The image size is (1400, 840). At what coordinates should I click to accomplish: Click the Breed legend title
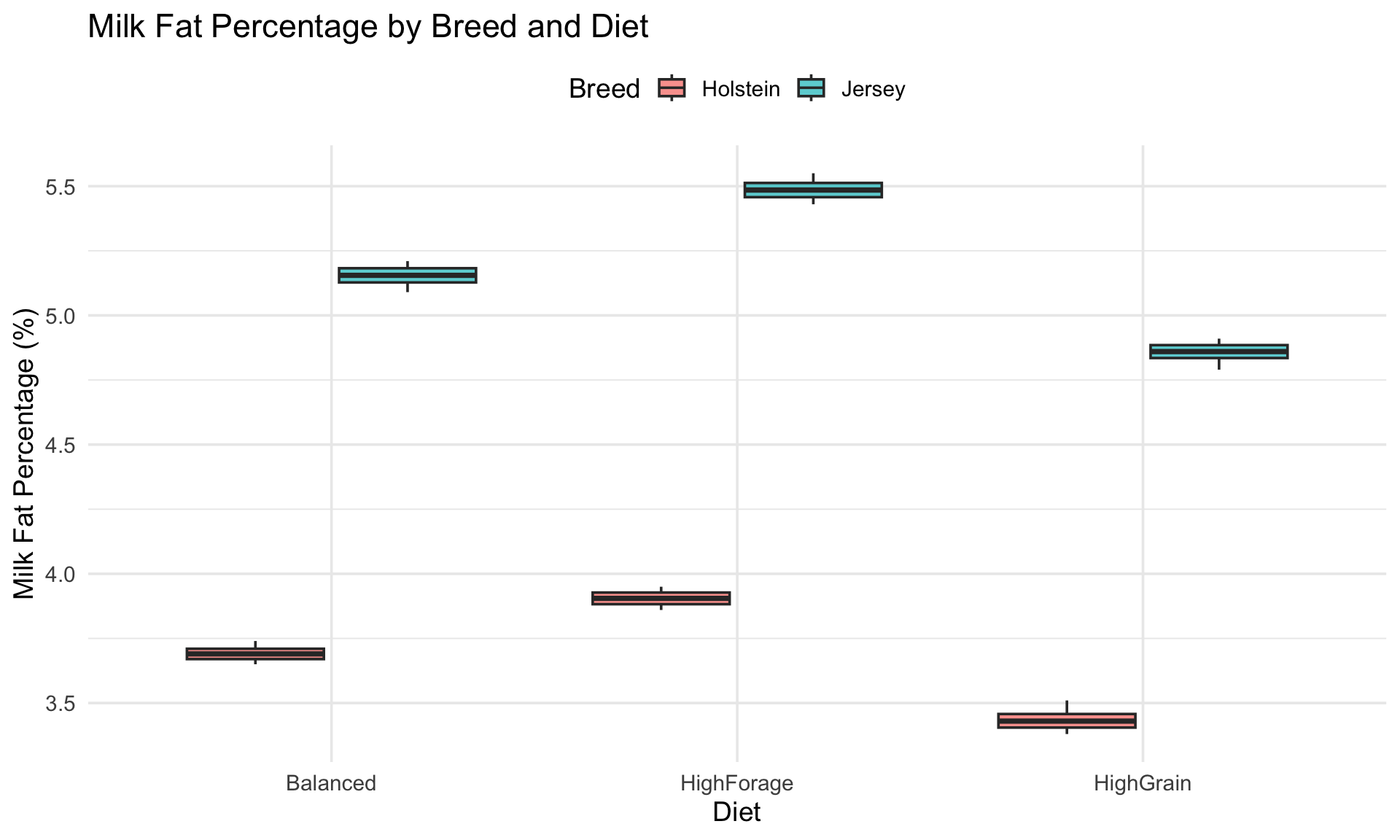(x=604, y=89)
